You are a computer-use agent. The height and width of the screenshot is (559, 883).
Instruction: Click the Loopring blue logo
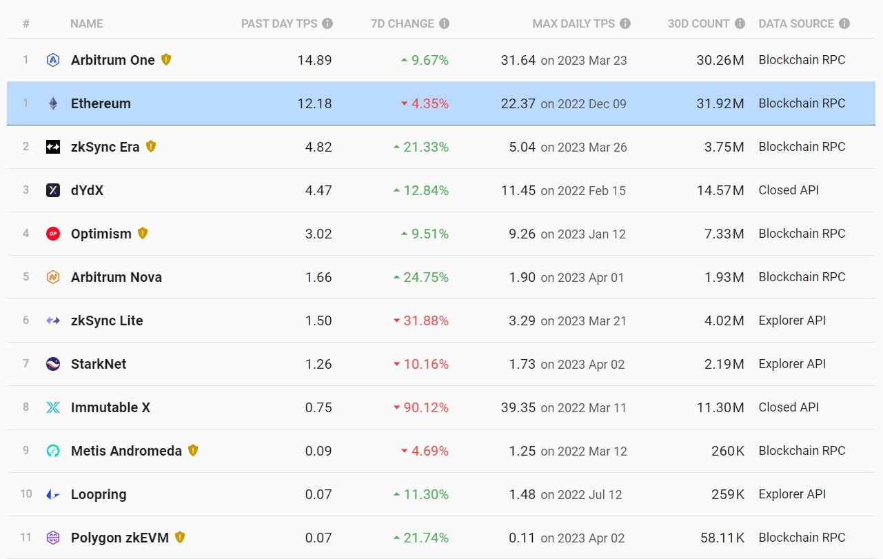tap(53, 494)
